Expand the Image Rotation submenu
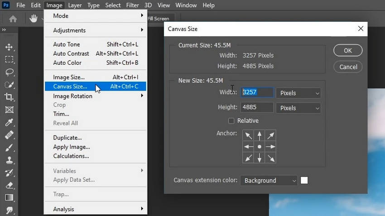Viewport: 385px width, 216px height. point(96,96)
